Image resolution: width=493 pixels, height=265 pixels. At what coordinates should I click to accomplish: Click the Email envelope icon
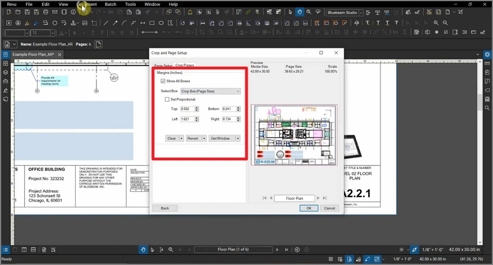point(55,12)
